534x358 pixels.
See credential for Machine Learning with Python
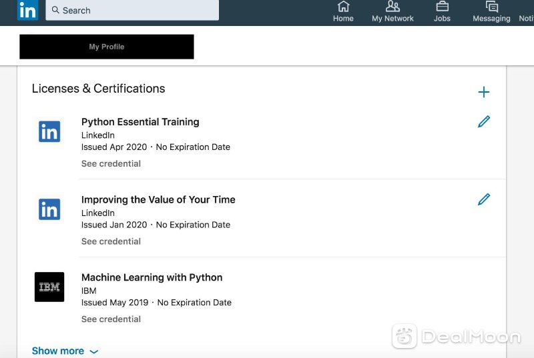click(x=111, y=319)
